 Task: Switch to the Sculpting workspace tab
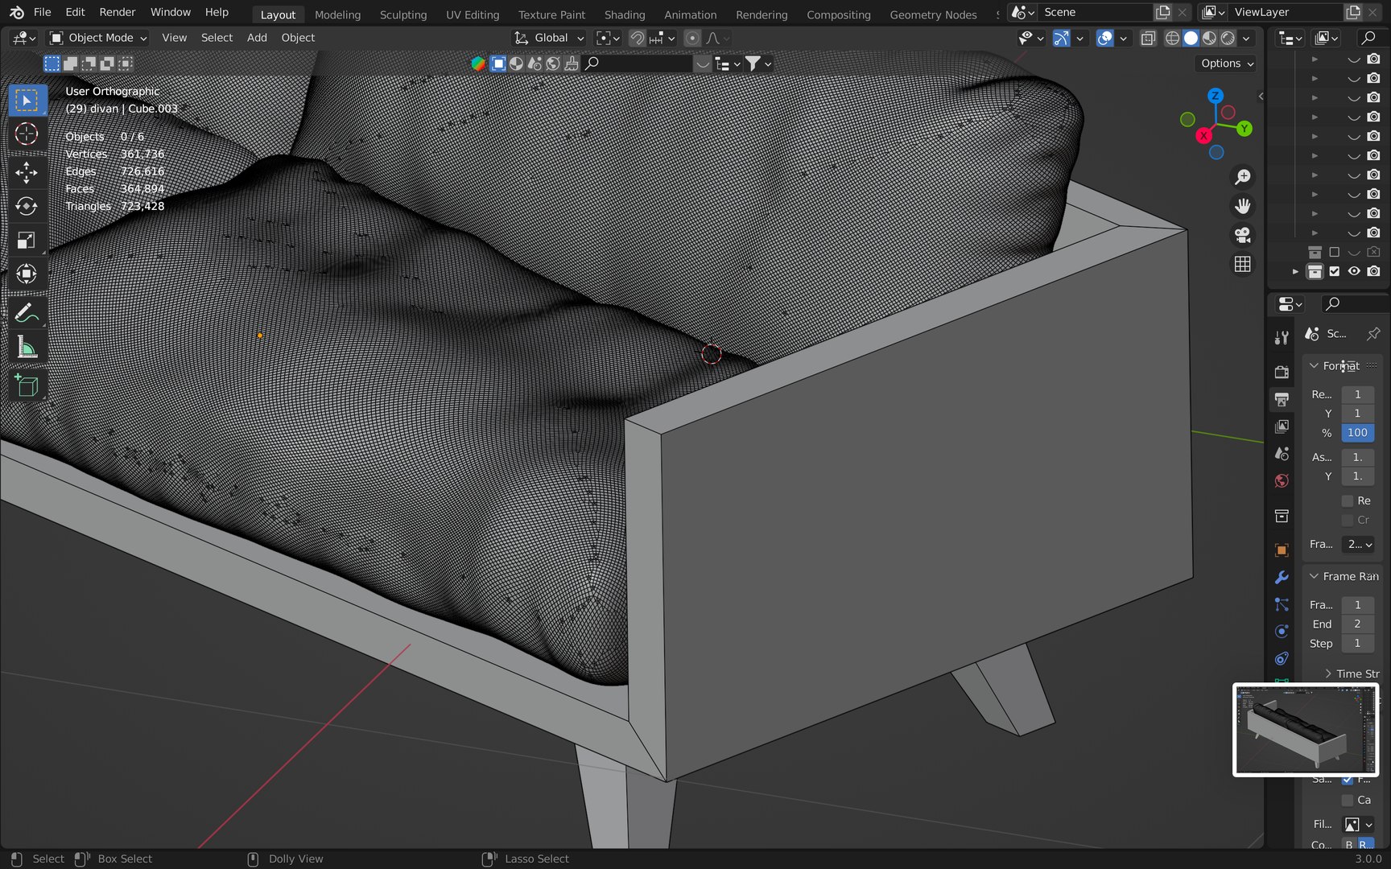click(x=403, y=14)
